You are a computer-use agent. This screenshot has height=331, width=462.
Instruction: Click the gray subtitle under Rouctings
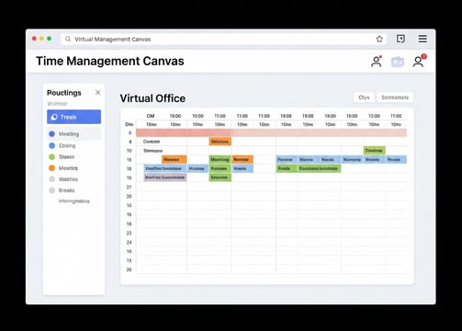57,104
